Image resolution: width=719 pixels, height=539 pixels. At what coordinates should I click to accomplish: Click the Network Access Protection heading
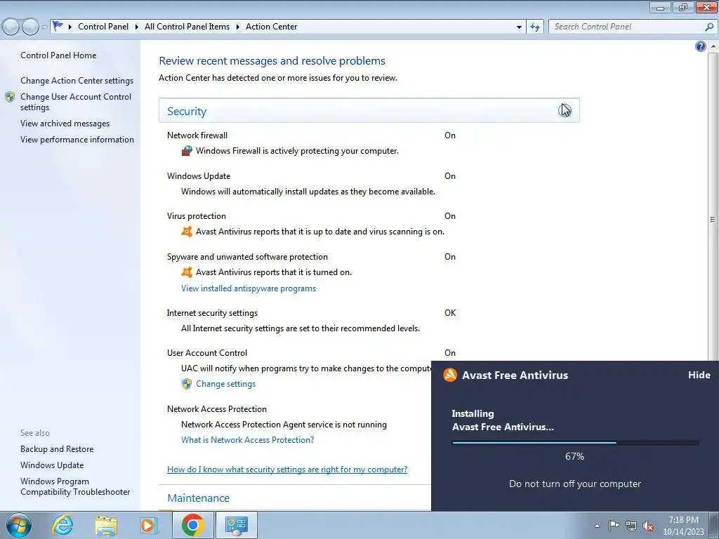[x=217, y=409]
